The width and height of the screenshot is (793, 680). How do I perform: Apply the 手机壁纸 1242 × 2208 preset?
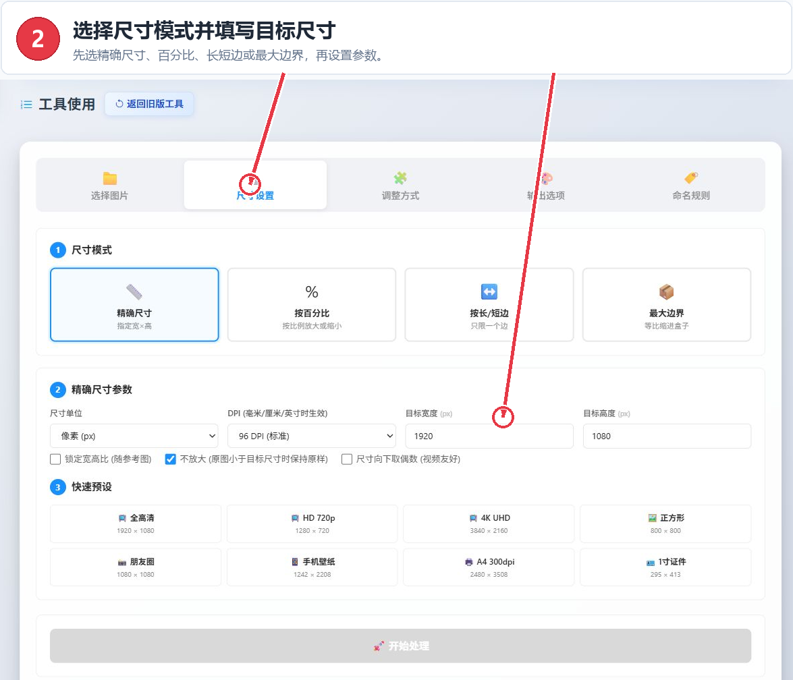point(312,567)
